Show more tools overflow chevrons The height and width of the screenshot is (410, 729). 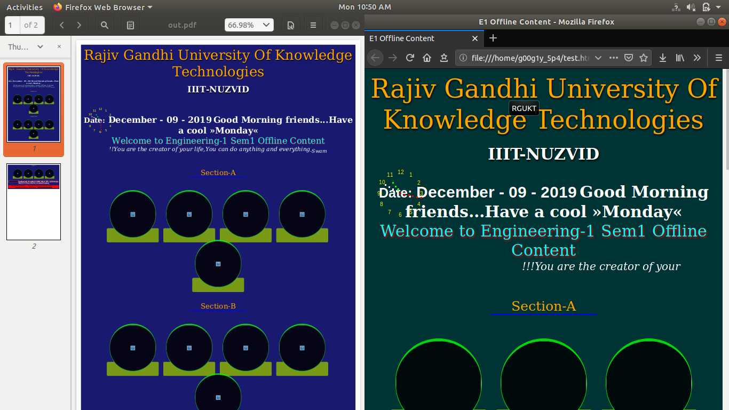(697, 58)
